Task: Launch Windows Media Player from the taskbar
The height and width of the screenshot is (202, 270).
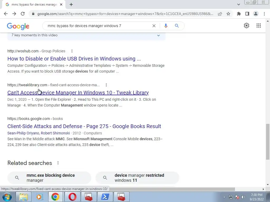Action: [x=39, y=197]
